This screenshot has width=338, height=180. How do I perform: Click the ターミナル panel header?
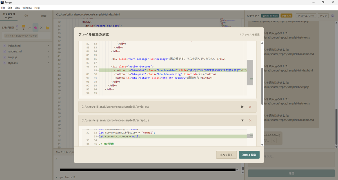[61, 152]
